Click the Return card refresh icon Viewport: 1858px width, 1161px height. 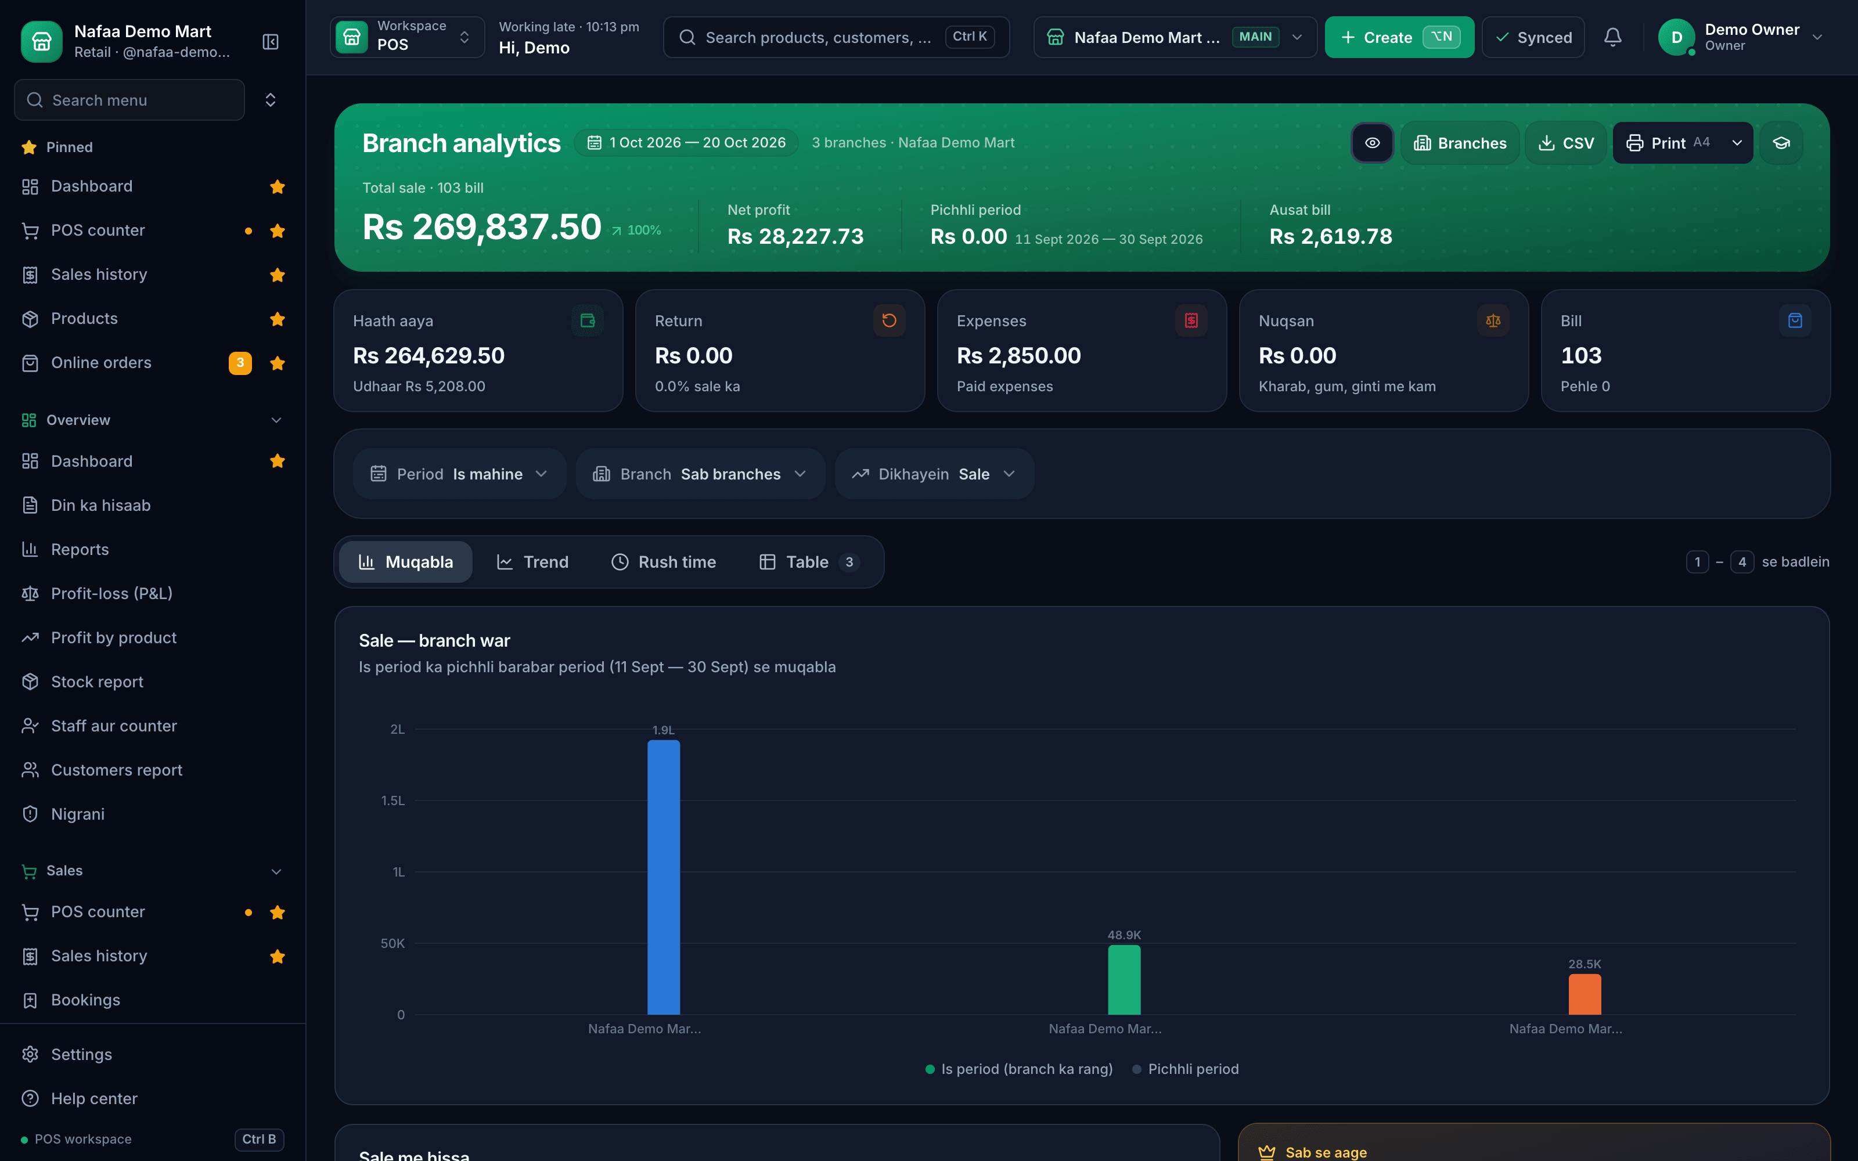click(889, 321)
